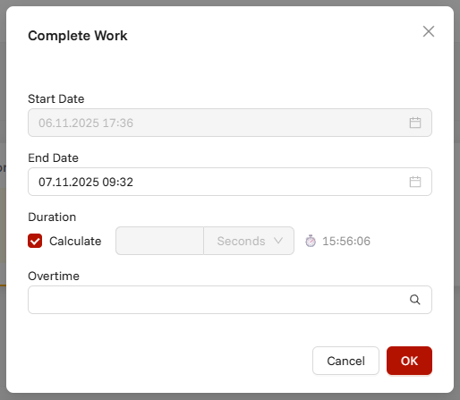Open calendar picker for Start Date
The width and height of the screenshot is (460, 400).
[x=415, y=123]
